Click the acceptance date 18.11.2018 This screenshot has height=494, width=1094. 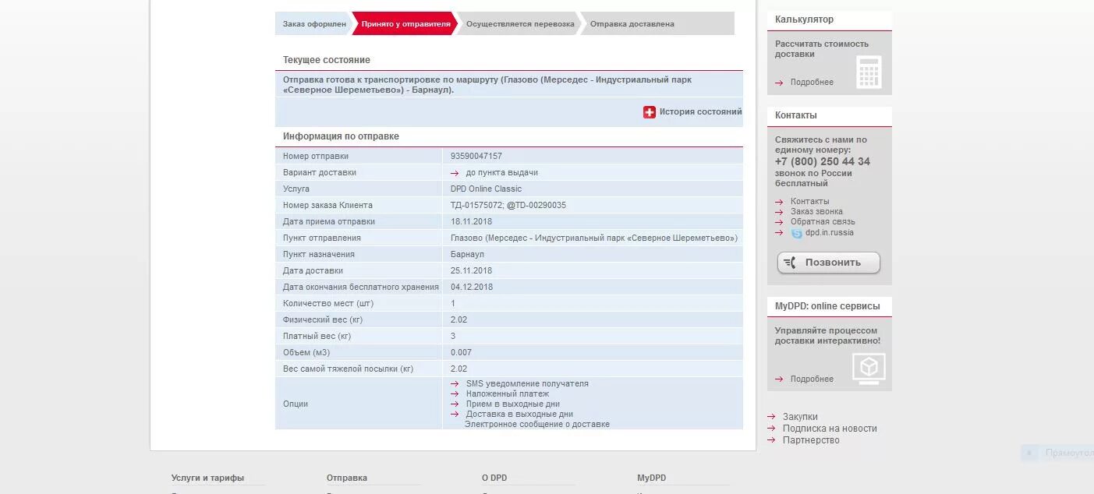click(471, 222)
